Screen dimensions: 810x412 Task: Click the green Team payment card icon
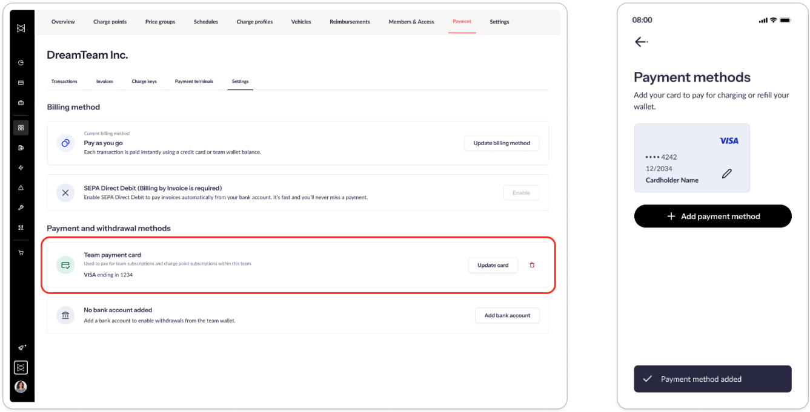[65, 265]
